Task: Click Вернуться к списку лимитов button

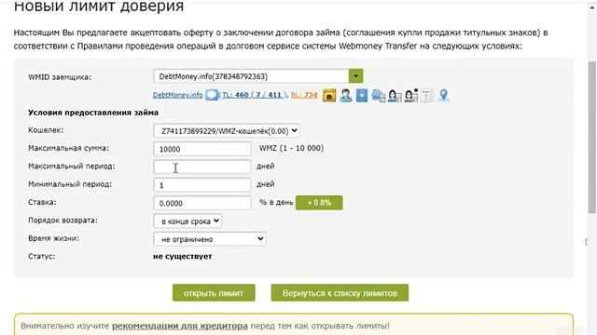Action: pyautogui.click(x=340, y=293)
